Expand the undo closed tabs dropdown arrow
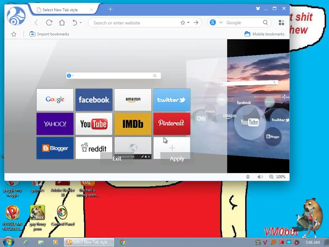 tap(81, 22)
